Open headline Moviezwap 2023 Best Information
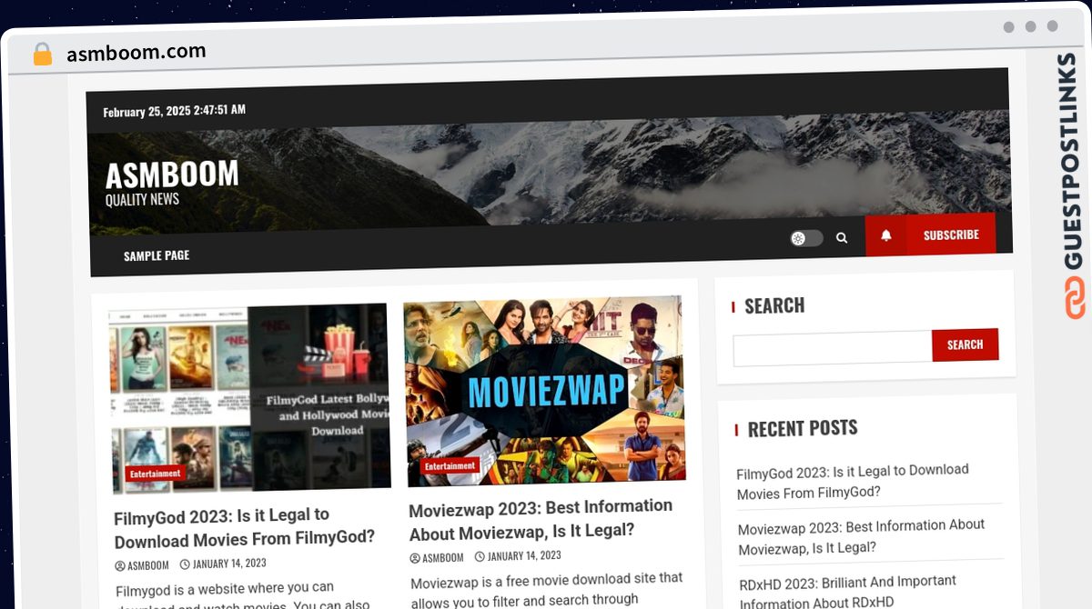Image resolution: width=1092 pixels, height=609 pixels. (x=541, y=518)
